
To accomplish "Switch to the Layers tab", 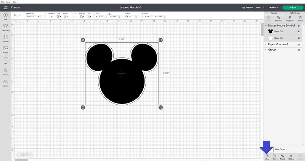I will click(x=274, y=13).
